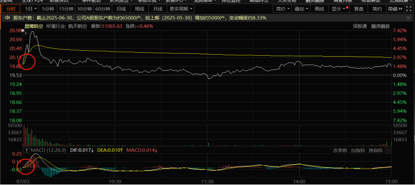This screenshot has height=185, width=415.
Task: Switch to the 日线 chart tab
Action: [x=121, y=8]
